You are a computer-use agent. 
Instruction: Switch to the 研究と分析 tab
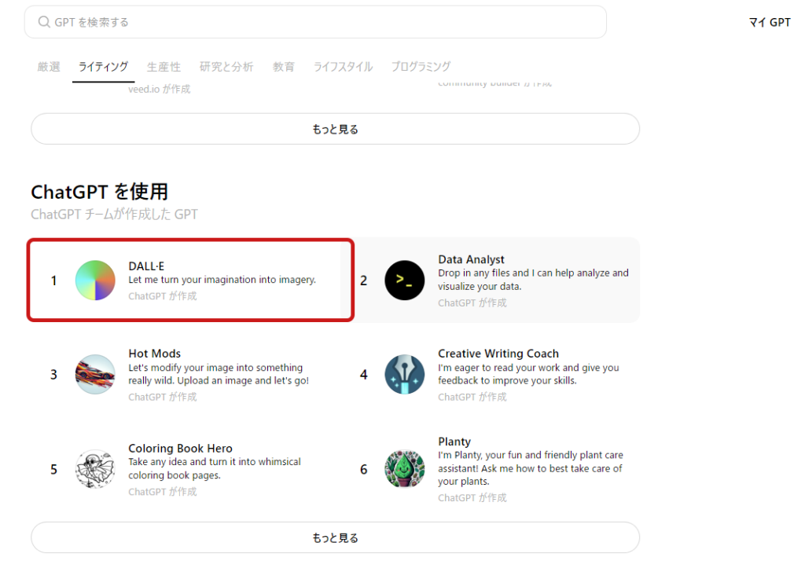coord(226,67)
